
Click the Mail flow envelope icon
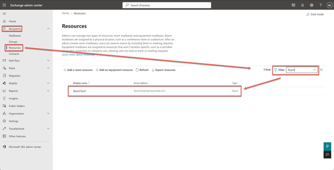coord(4,61)
